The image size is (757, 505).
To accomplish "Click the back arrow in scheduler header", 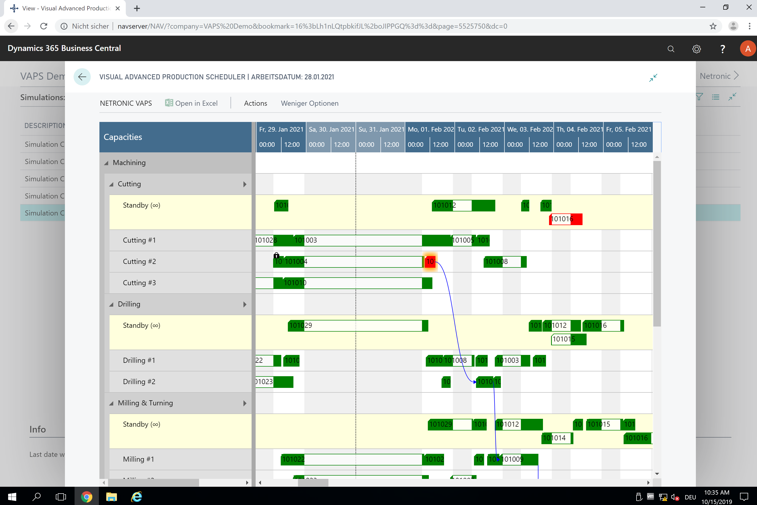I will tap(82, 77).
